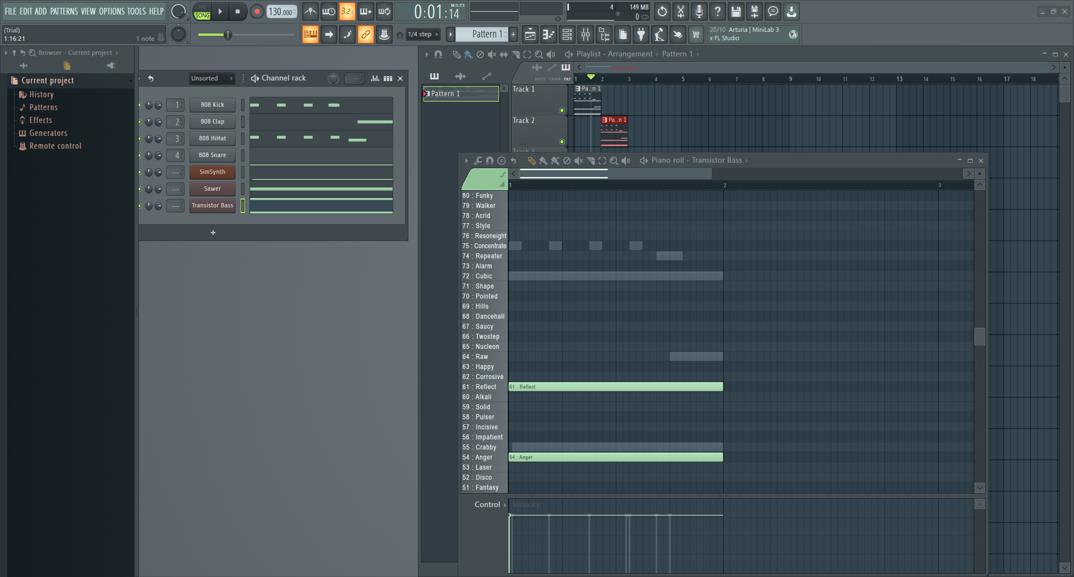Mute Track 2 in the Playlist
This screenshot has height=577, width=1074.
pyautogui.click(x=562, y=142)
